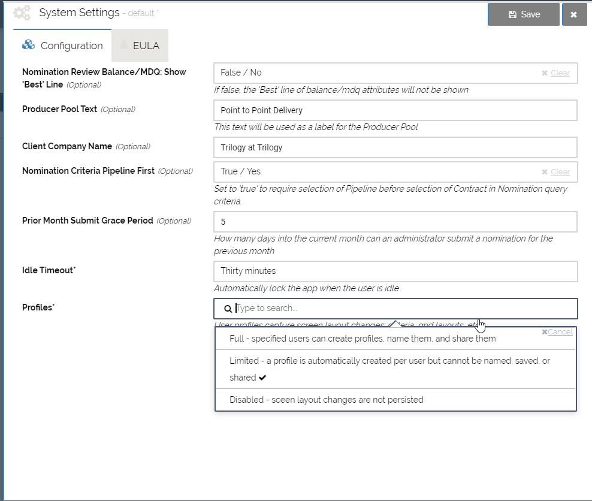Open the EULA tab
The height and width of the screenshot is (501, 592).
pyautogui.click(x=140, y=46)
